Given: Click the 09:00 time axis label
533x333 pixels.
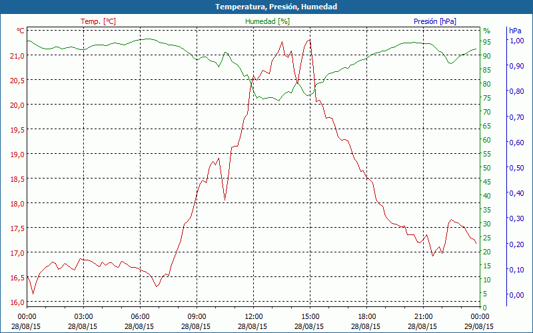Looking at the screenshot, I should [197, 317].
